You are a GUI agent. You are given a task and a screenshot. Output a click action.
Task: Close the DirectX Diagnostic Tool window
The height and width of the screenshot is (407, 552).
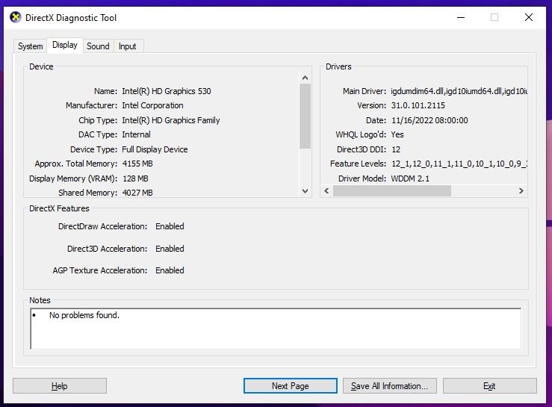coord(529,17)
